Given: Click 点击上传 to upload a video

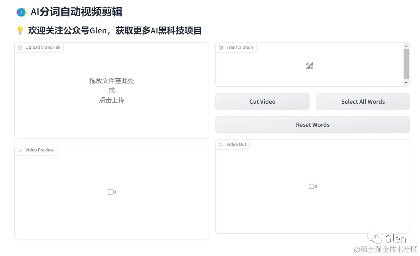Looking at the screenshot, I should coord(112,100).
